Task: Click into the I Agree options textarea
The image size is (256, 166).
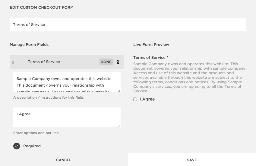Action: tap(66, 117)
